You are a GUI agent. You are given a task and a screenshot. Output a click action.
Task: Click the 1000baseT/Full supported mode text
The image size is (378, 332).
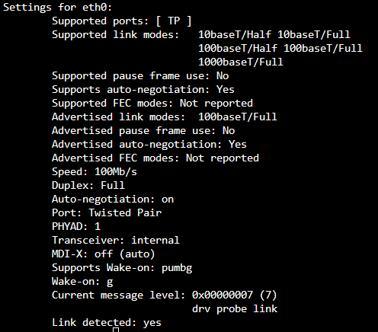pos(241,62)
